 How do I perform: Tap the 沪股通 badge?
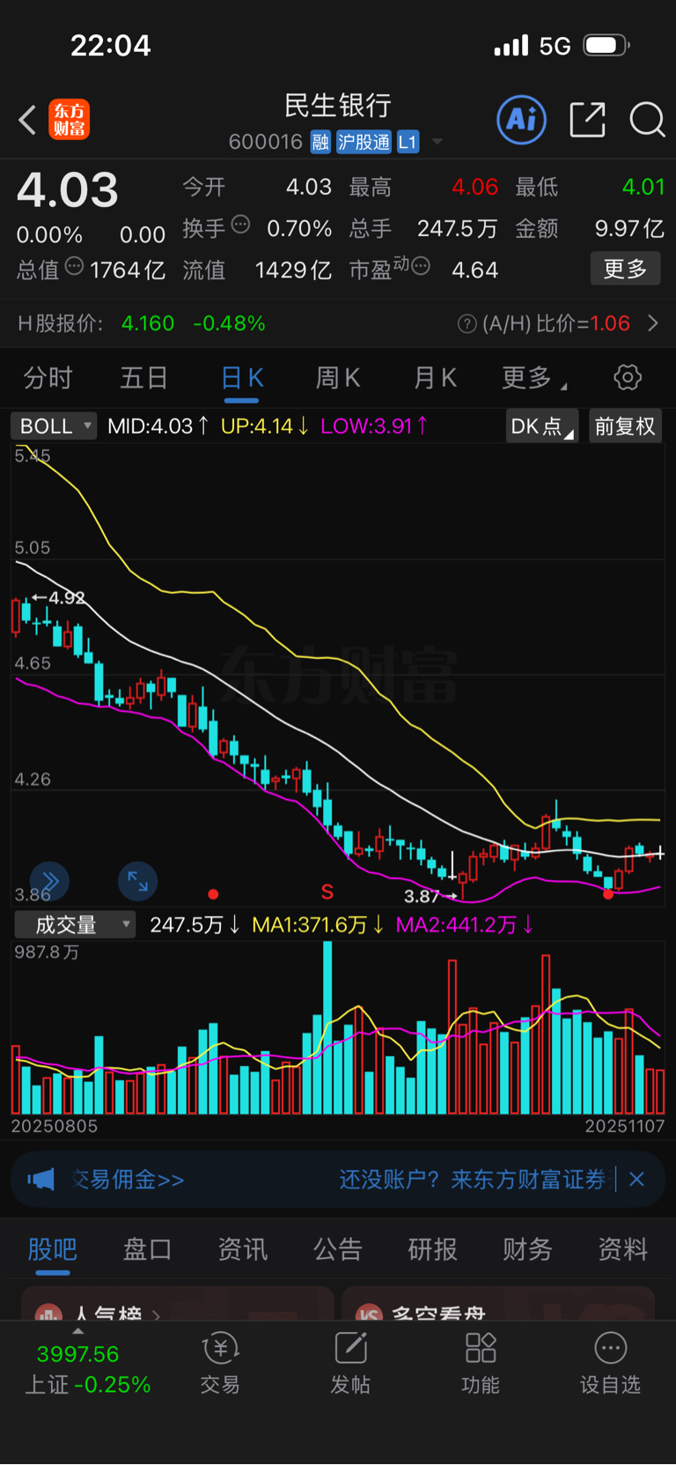364,142
